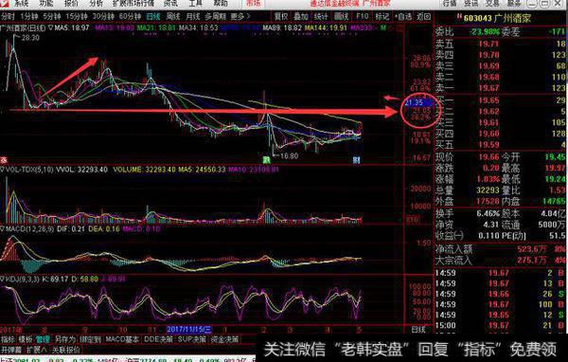Click the 叠加 overlay button
The image size is (568, 362).
pyautogui.click(x=301, y=17)
